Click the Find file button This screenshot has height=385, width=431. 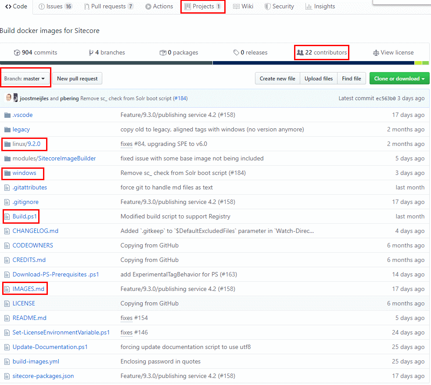pos(352,78)
